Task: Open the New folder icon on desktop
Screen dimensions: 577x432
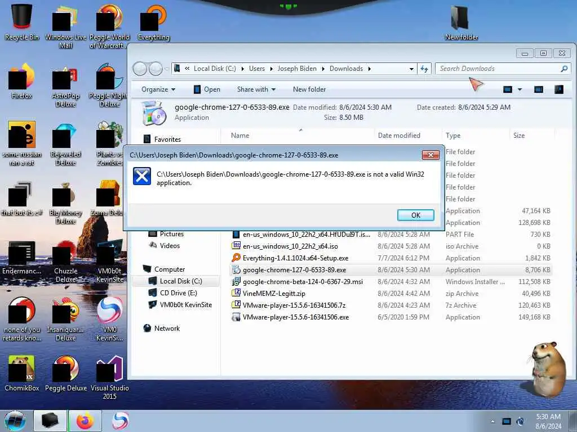Action: (x=461, y=22)
